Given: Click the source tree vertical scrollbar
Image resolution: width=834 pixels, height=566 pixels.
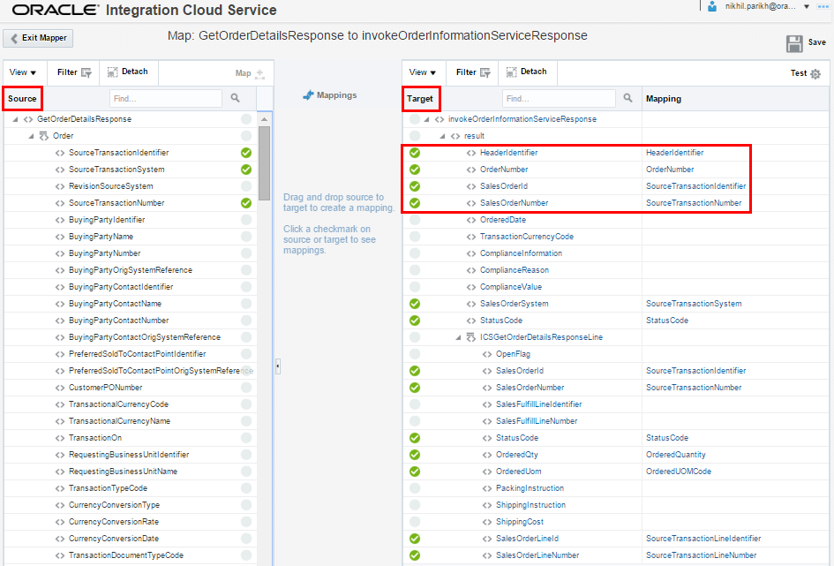Looking at the screenshot, I should (x=264, y=163).
